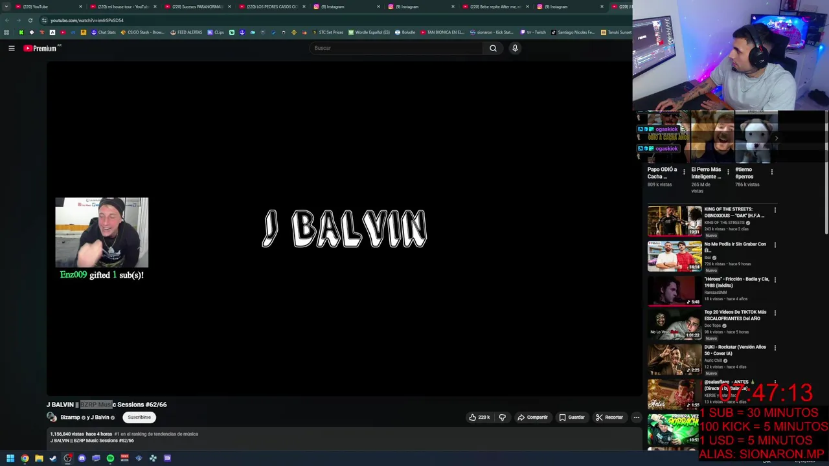Viewport: 829px width, 466px height.
Task: Open Wordle Español bookmark
Action: [x=369, y=32]
